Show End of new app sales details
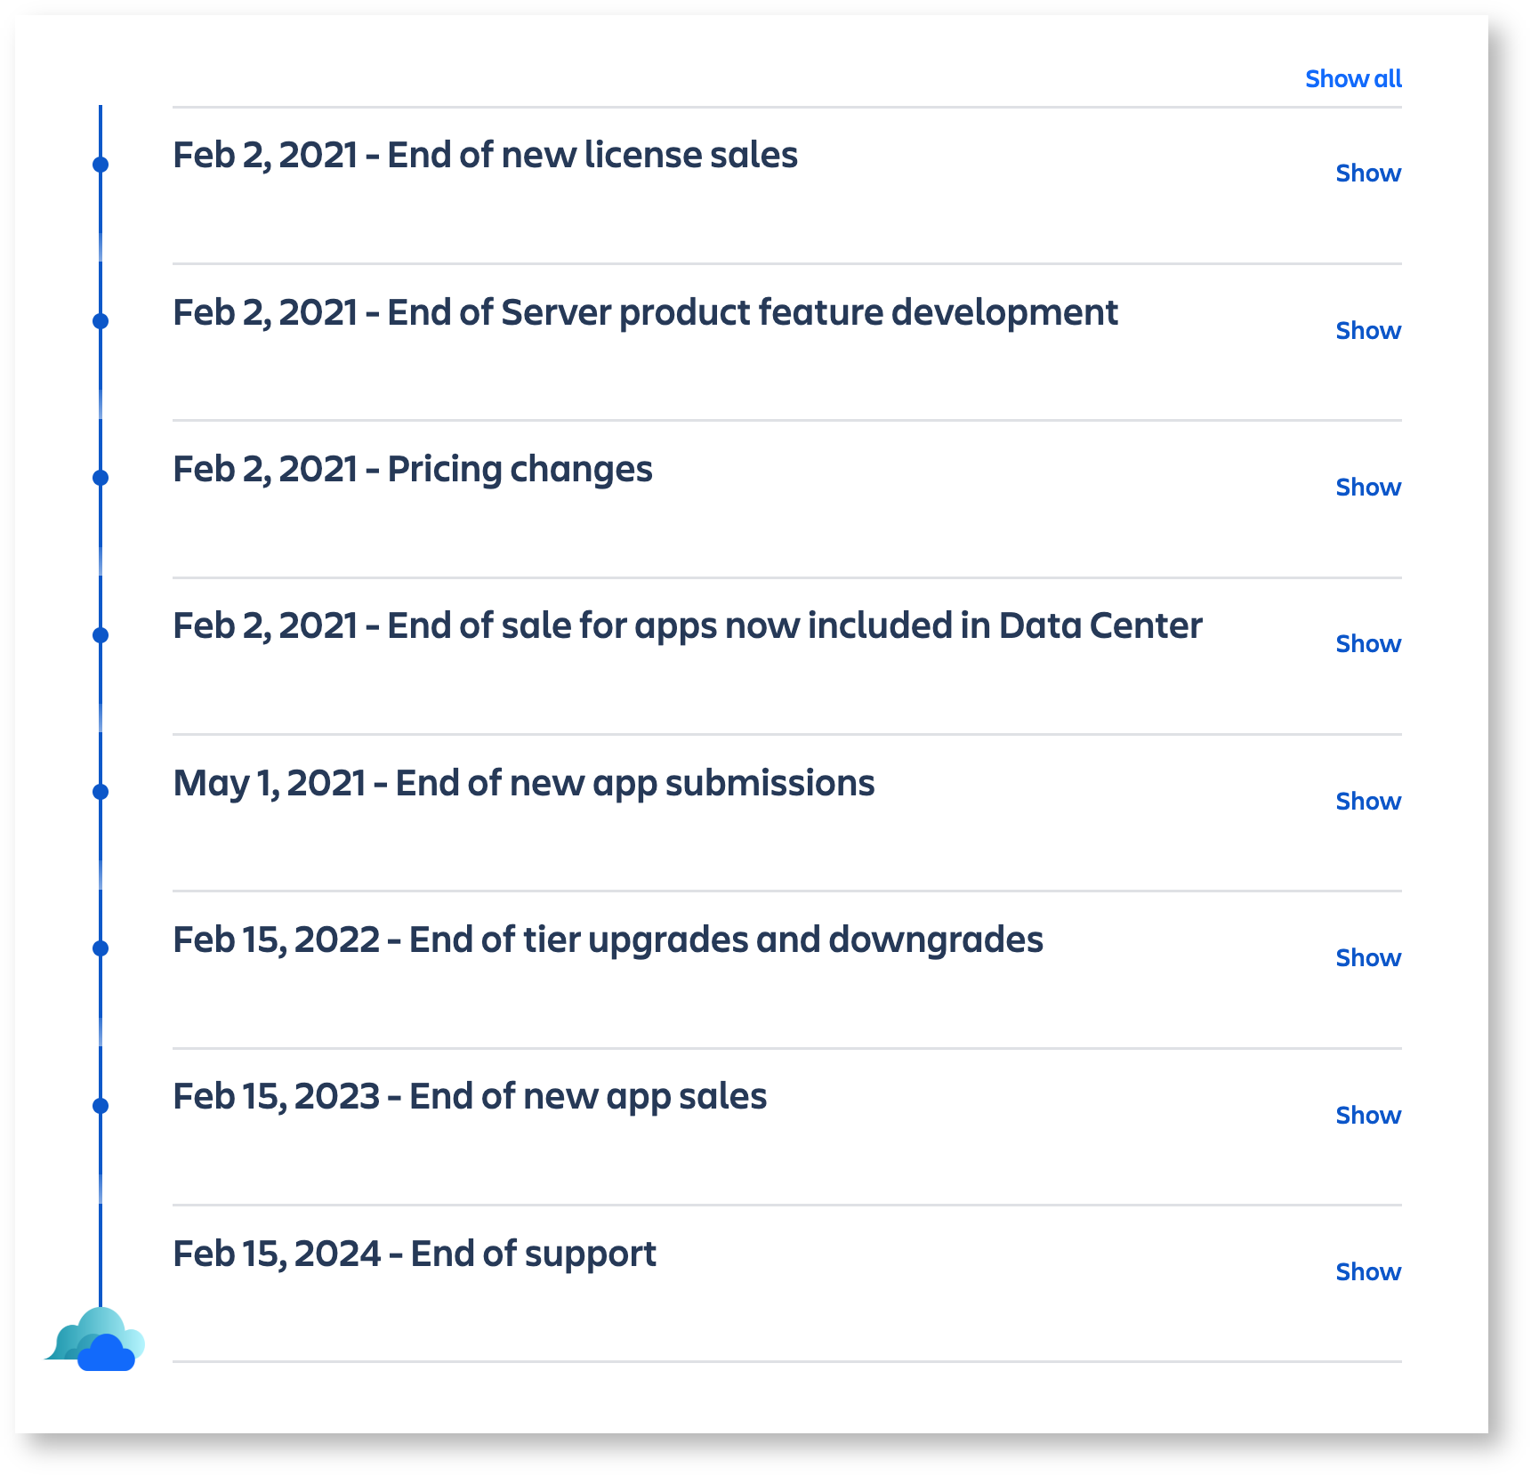 click(x=1367, y=1116)
